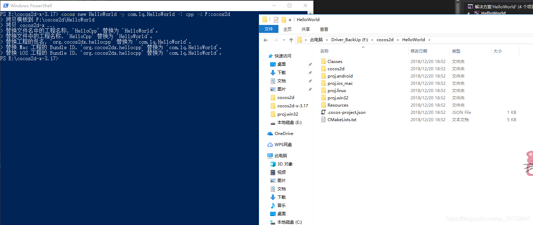Screen dimensions: 533x225
Task: Select the CMakeLists.txt file icon
Action: tap(323, 119)
